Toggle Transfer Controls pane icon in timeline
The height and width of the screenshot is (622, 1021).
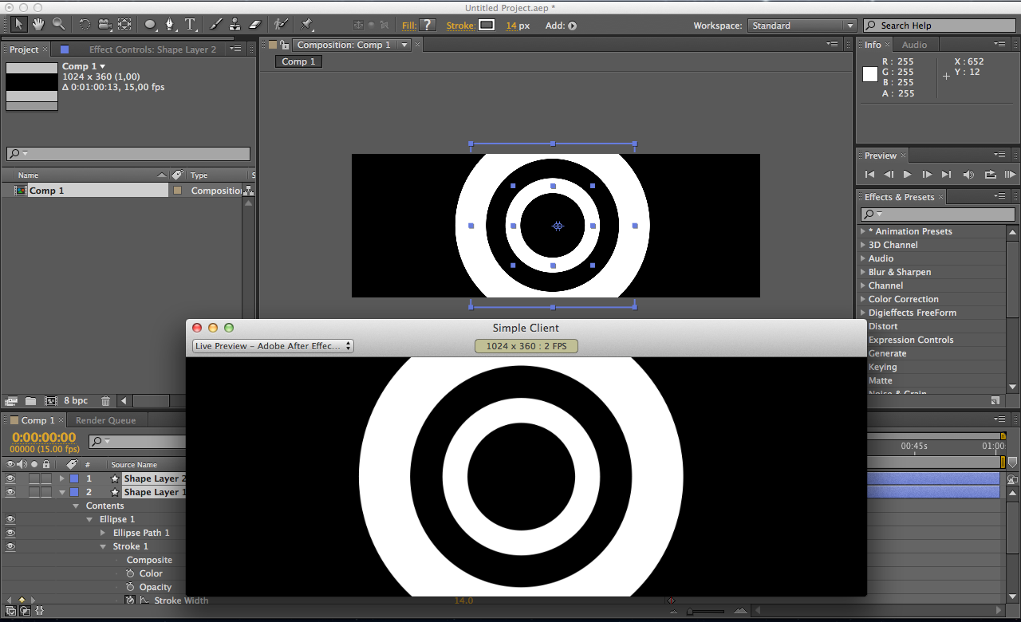coord(25,611)
